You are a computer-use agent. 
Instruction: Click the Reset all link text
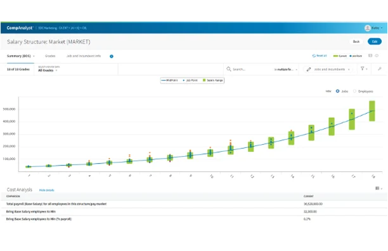pos(321,56)
